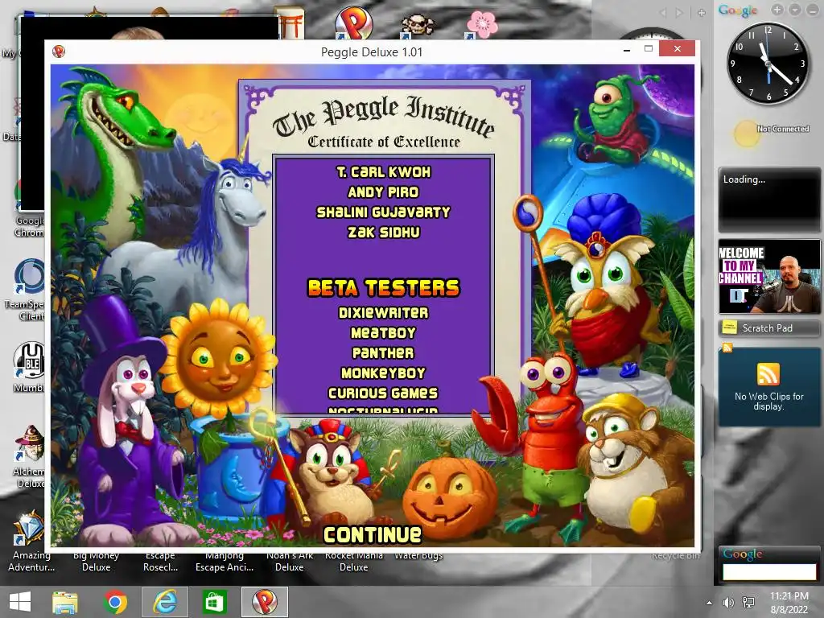The image size is (824, 618).
Task: Select the Peggle taskbar button
Action: pyautogui.click(x=264, y=602)
